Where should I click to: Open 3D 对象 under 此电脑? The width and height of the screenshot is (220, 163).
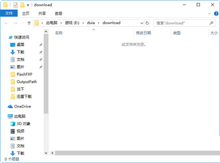coord(23,124)
